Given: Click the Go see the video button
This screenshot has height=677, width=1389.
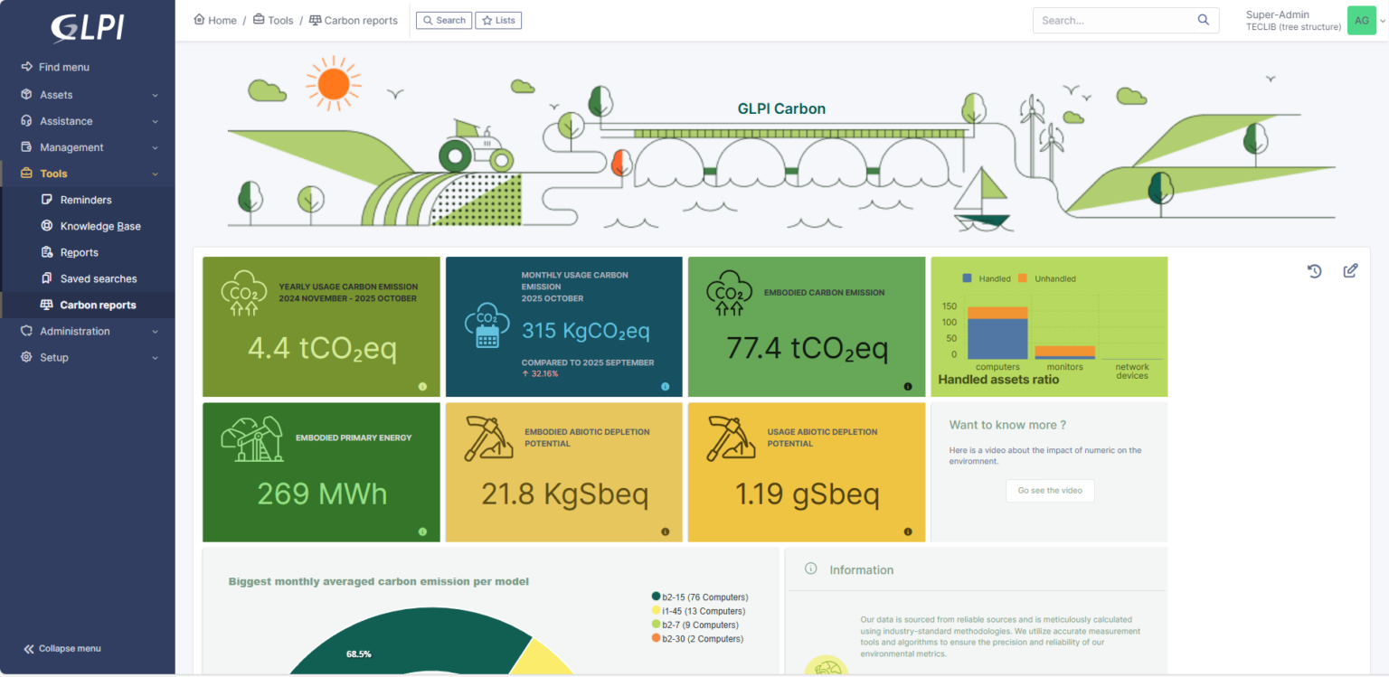Looking at the screenshot, I should tap(1050, 491).
